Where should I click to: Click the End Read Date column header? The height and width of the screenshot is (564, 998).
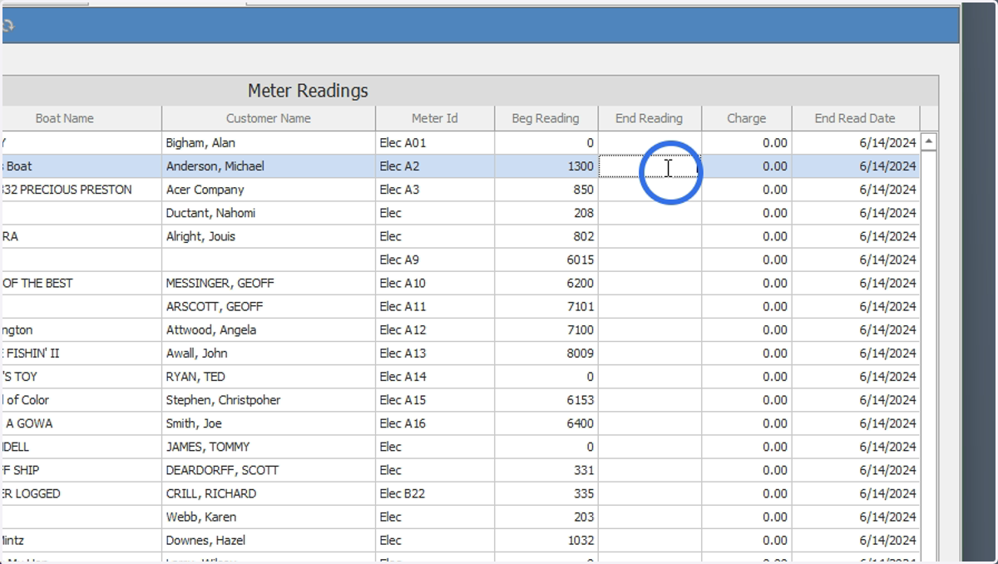click(x=855, y=118)
